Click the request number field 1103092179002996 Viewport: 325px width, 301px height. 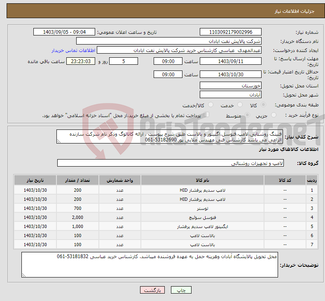[x=231, y=32]
